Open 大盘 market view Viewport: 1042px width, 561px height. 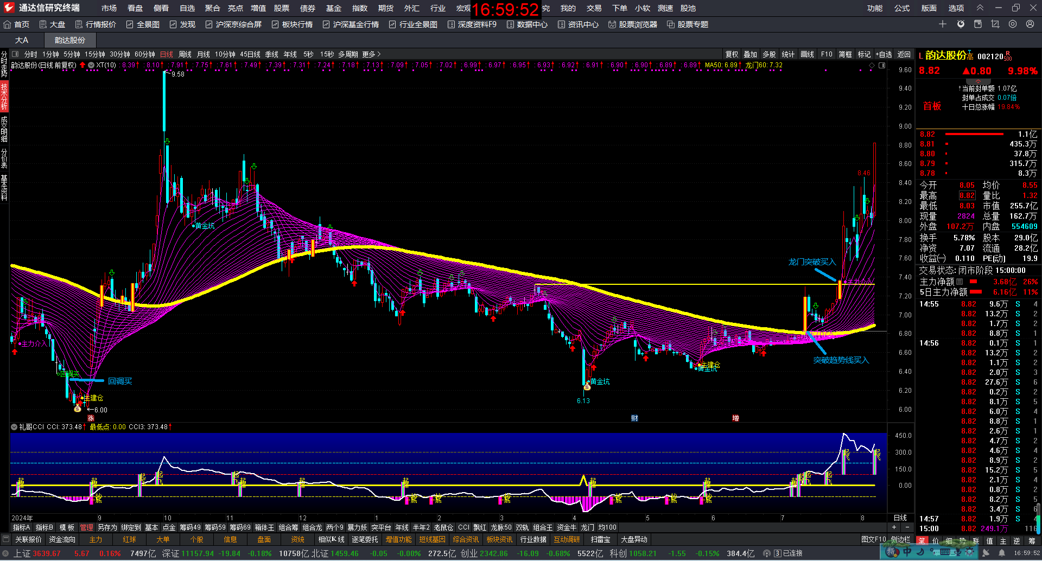click(x=52, y=24)
